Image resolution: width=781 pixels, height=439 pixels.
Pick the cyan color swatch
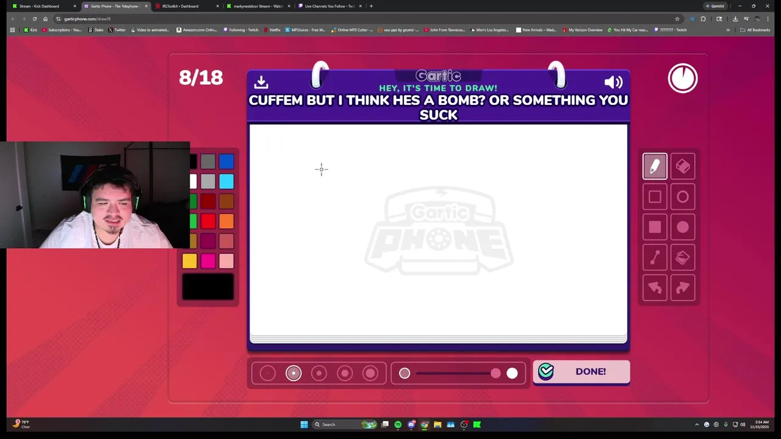click(226, 182)
